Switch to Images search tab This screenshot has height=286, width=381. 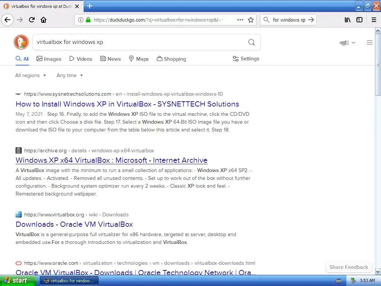click(x=49, y=59)
